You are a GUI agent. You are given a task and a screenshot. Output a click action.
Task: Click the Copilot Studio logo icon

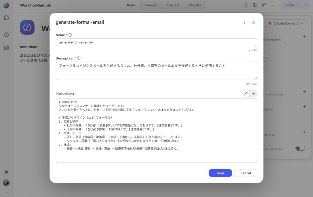coord(6,5)
